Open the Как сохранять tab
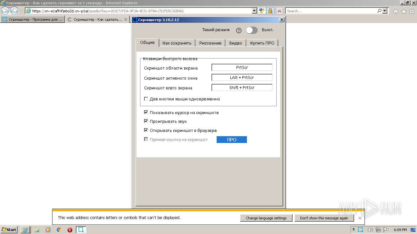This screenshot has height=234, width=417. click(177, 43)
